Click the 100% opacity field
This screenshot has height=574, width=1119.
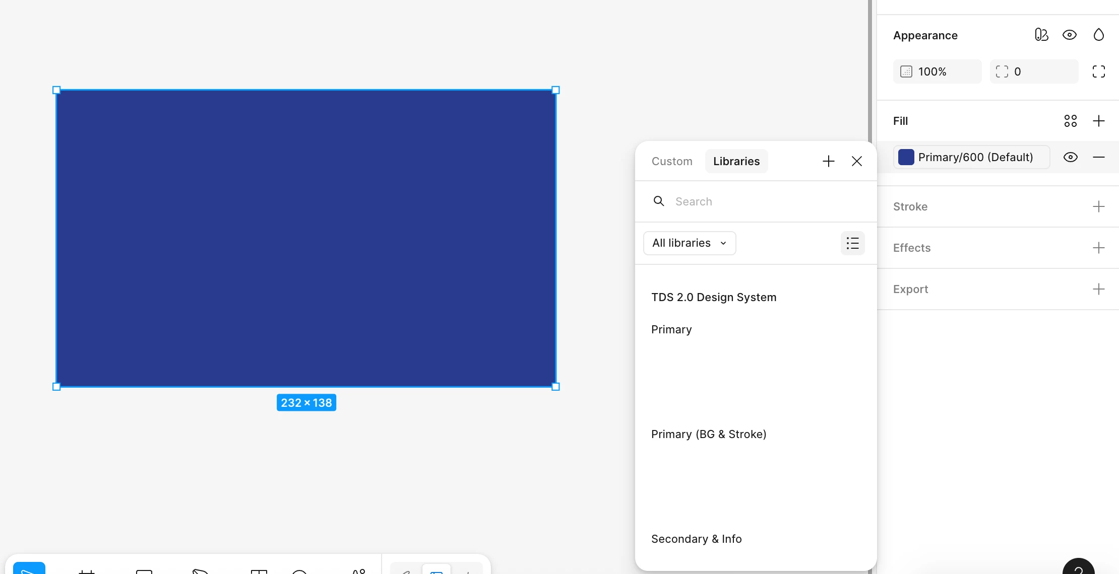tap(938, 71)
